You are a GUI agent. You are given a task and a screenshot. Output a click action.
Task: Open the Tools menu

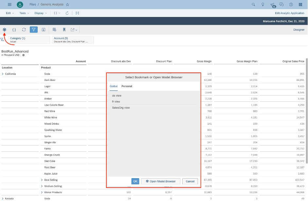23,13
